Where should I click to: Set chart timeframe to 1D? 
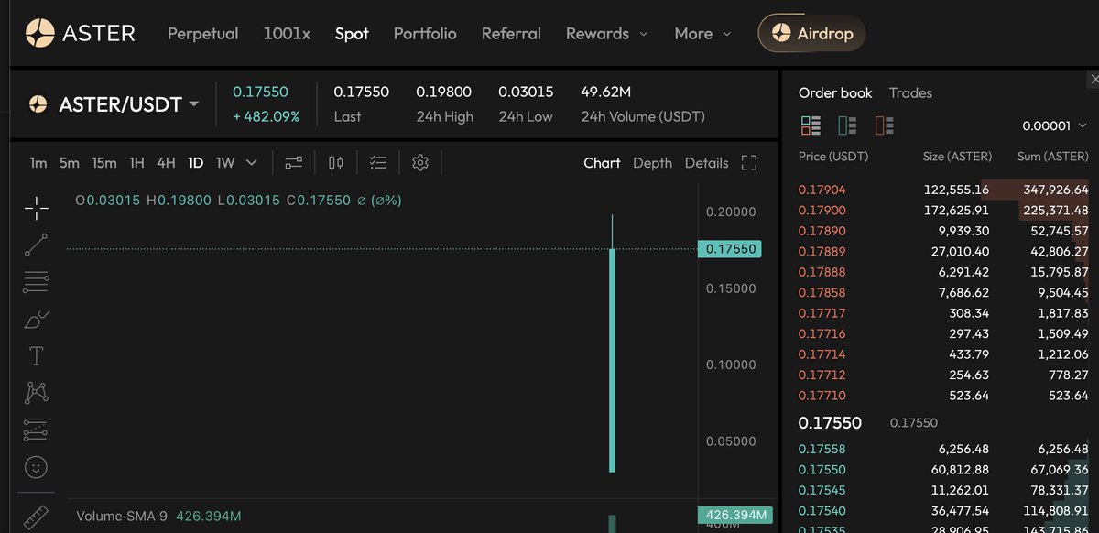pos(195,163)
